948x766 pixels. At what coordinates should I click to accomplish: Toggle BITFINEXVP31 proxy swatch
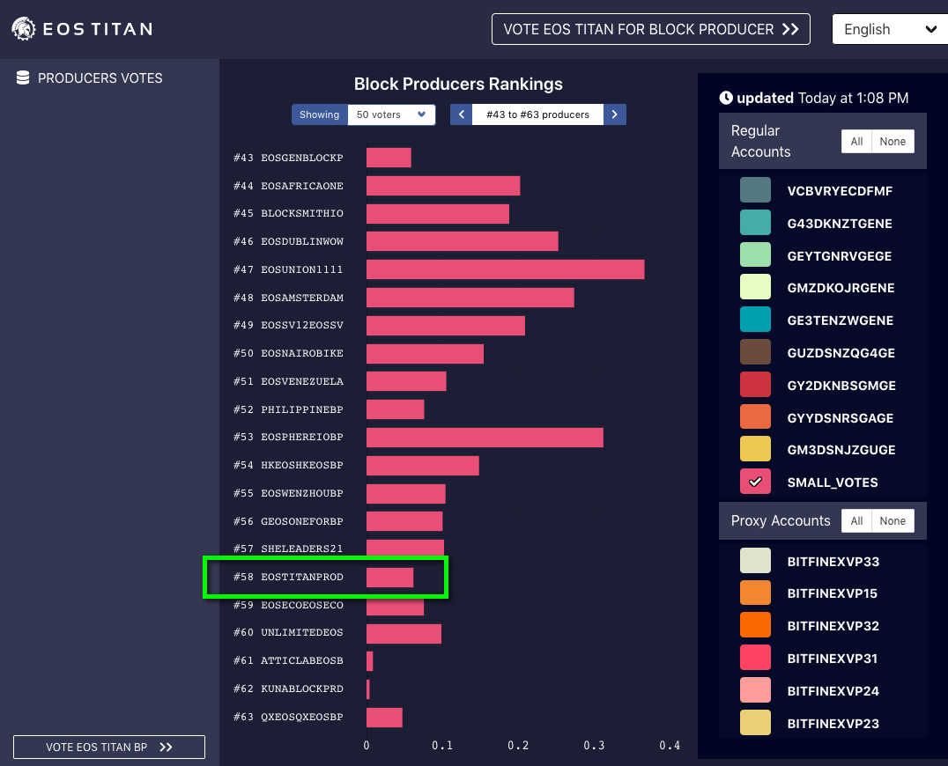click(755, 658)
